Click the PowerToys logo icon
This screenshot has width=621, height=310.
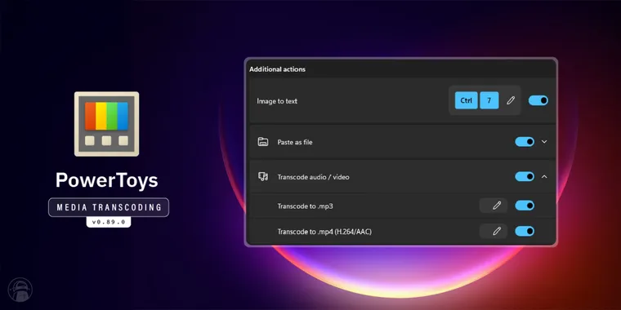click(106, 124)
